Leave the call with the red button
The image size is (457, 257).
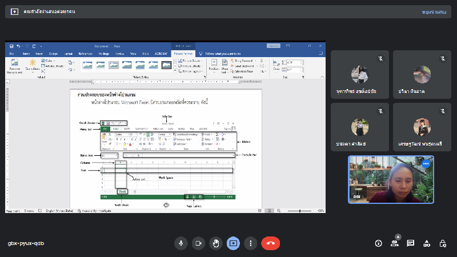[270, 243]
